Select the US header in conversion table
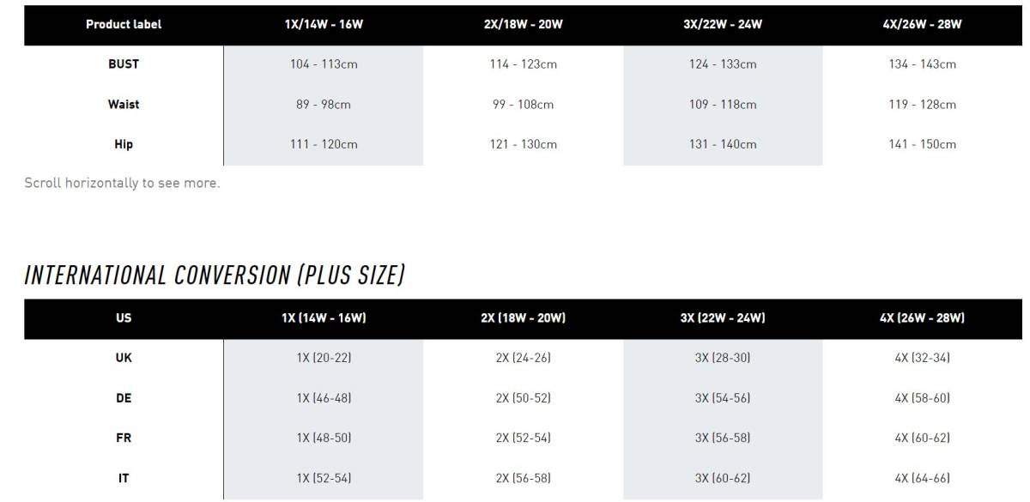This screenshot has height=502, width=1030. [x=124, y=318]
